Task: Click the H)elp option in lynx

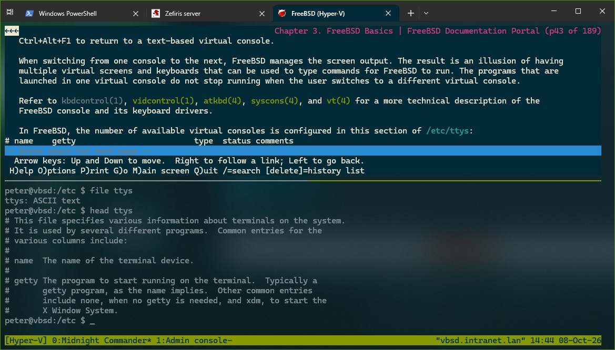Action: (21, 170)
